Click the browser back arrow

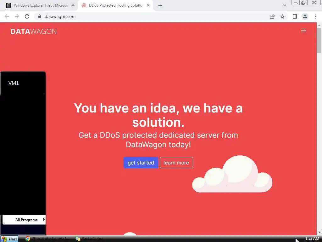click(7, 16)
